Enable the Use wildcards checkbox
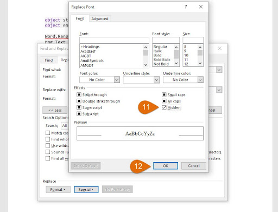Viewport: 278px width, 212px height. click(48, 145)
